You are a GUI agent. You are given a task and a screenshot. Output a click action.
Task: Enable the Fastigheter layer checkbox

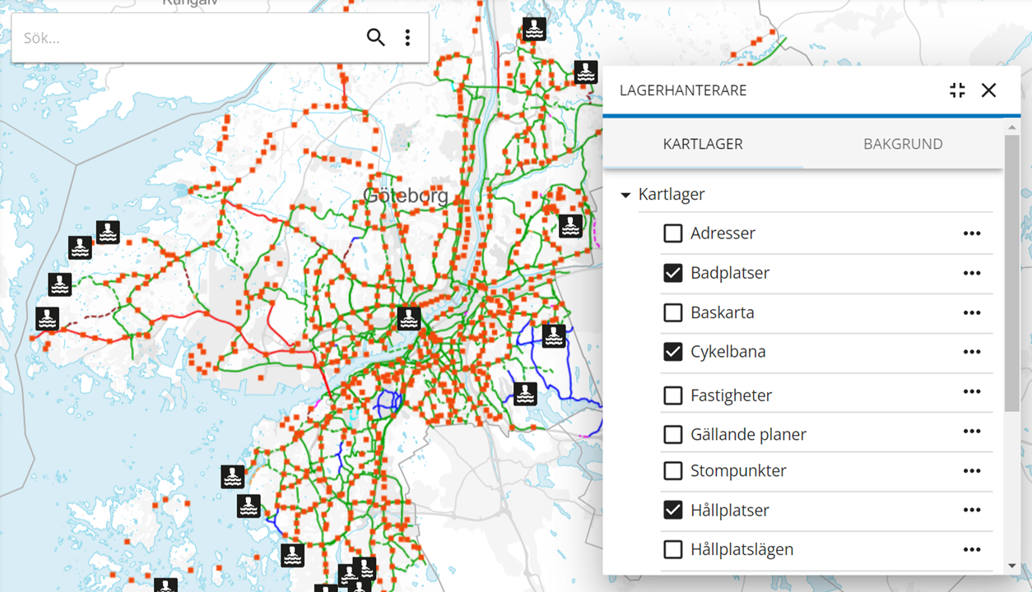672,395
